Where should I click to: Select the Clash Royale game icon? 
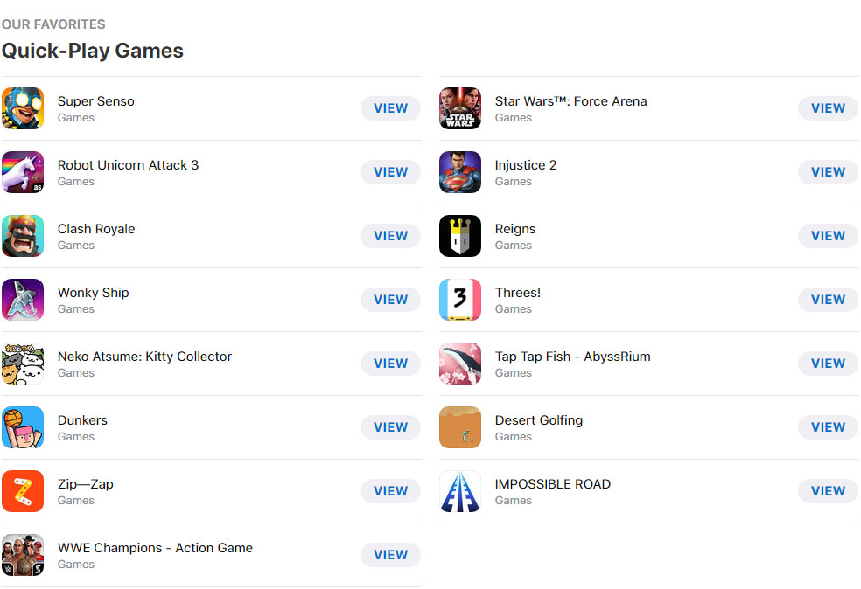(23, 236)
